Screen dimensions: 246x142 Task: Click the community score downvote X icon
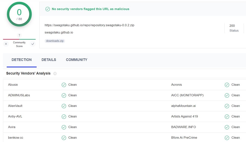click(6, 44)
